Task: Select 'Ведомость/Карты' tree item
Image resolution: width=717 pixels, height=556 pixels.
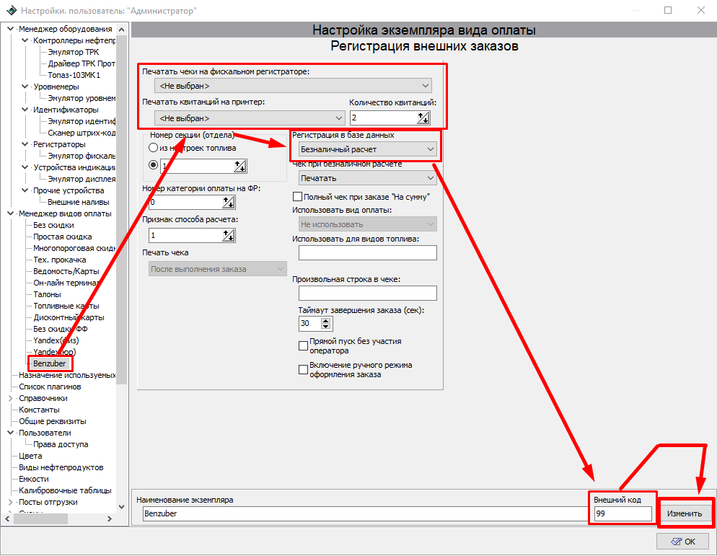Action: [x=66, y=271]
